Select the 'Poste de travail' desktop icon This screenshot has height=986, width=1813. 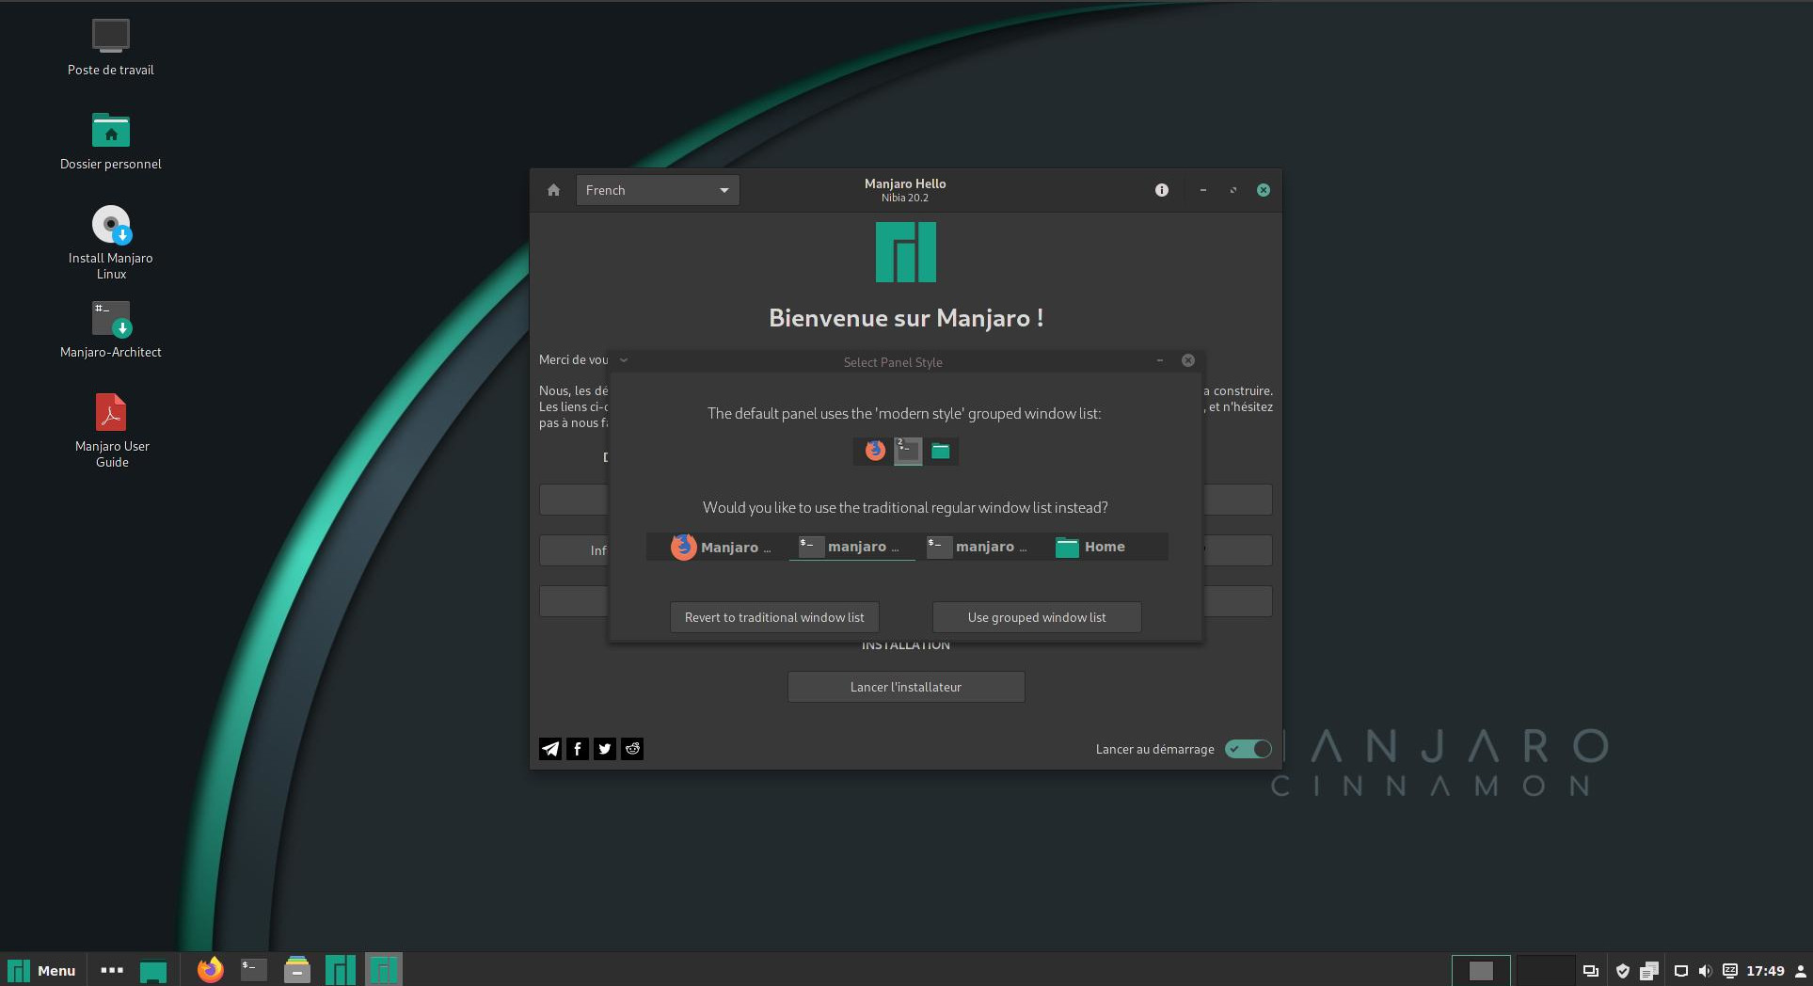111,47
